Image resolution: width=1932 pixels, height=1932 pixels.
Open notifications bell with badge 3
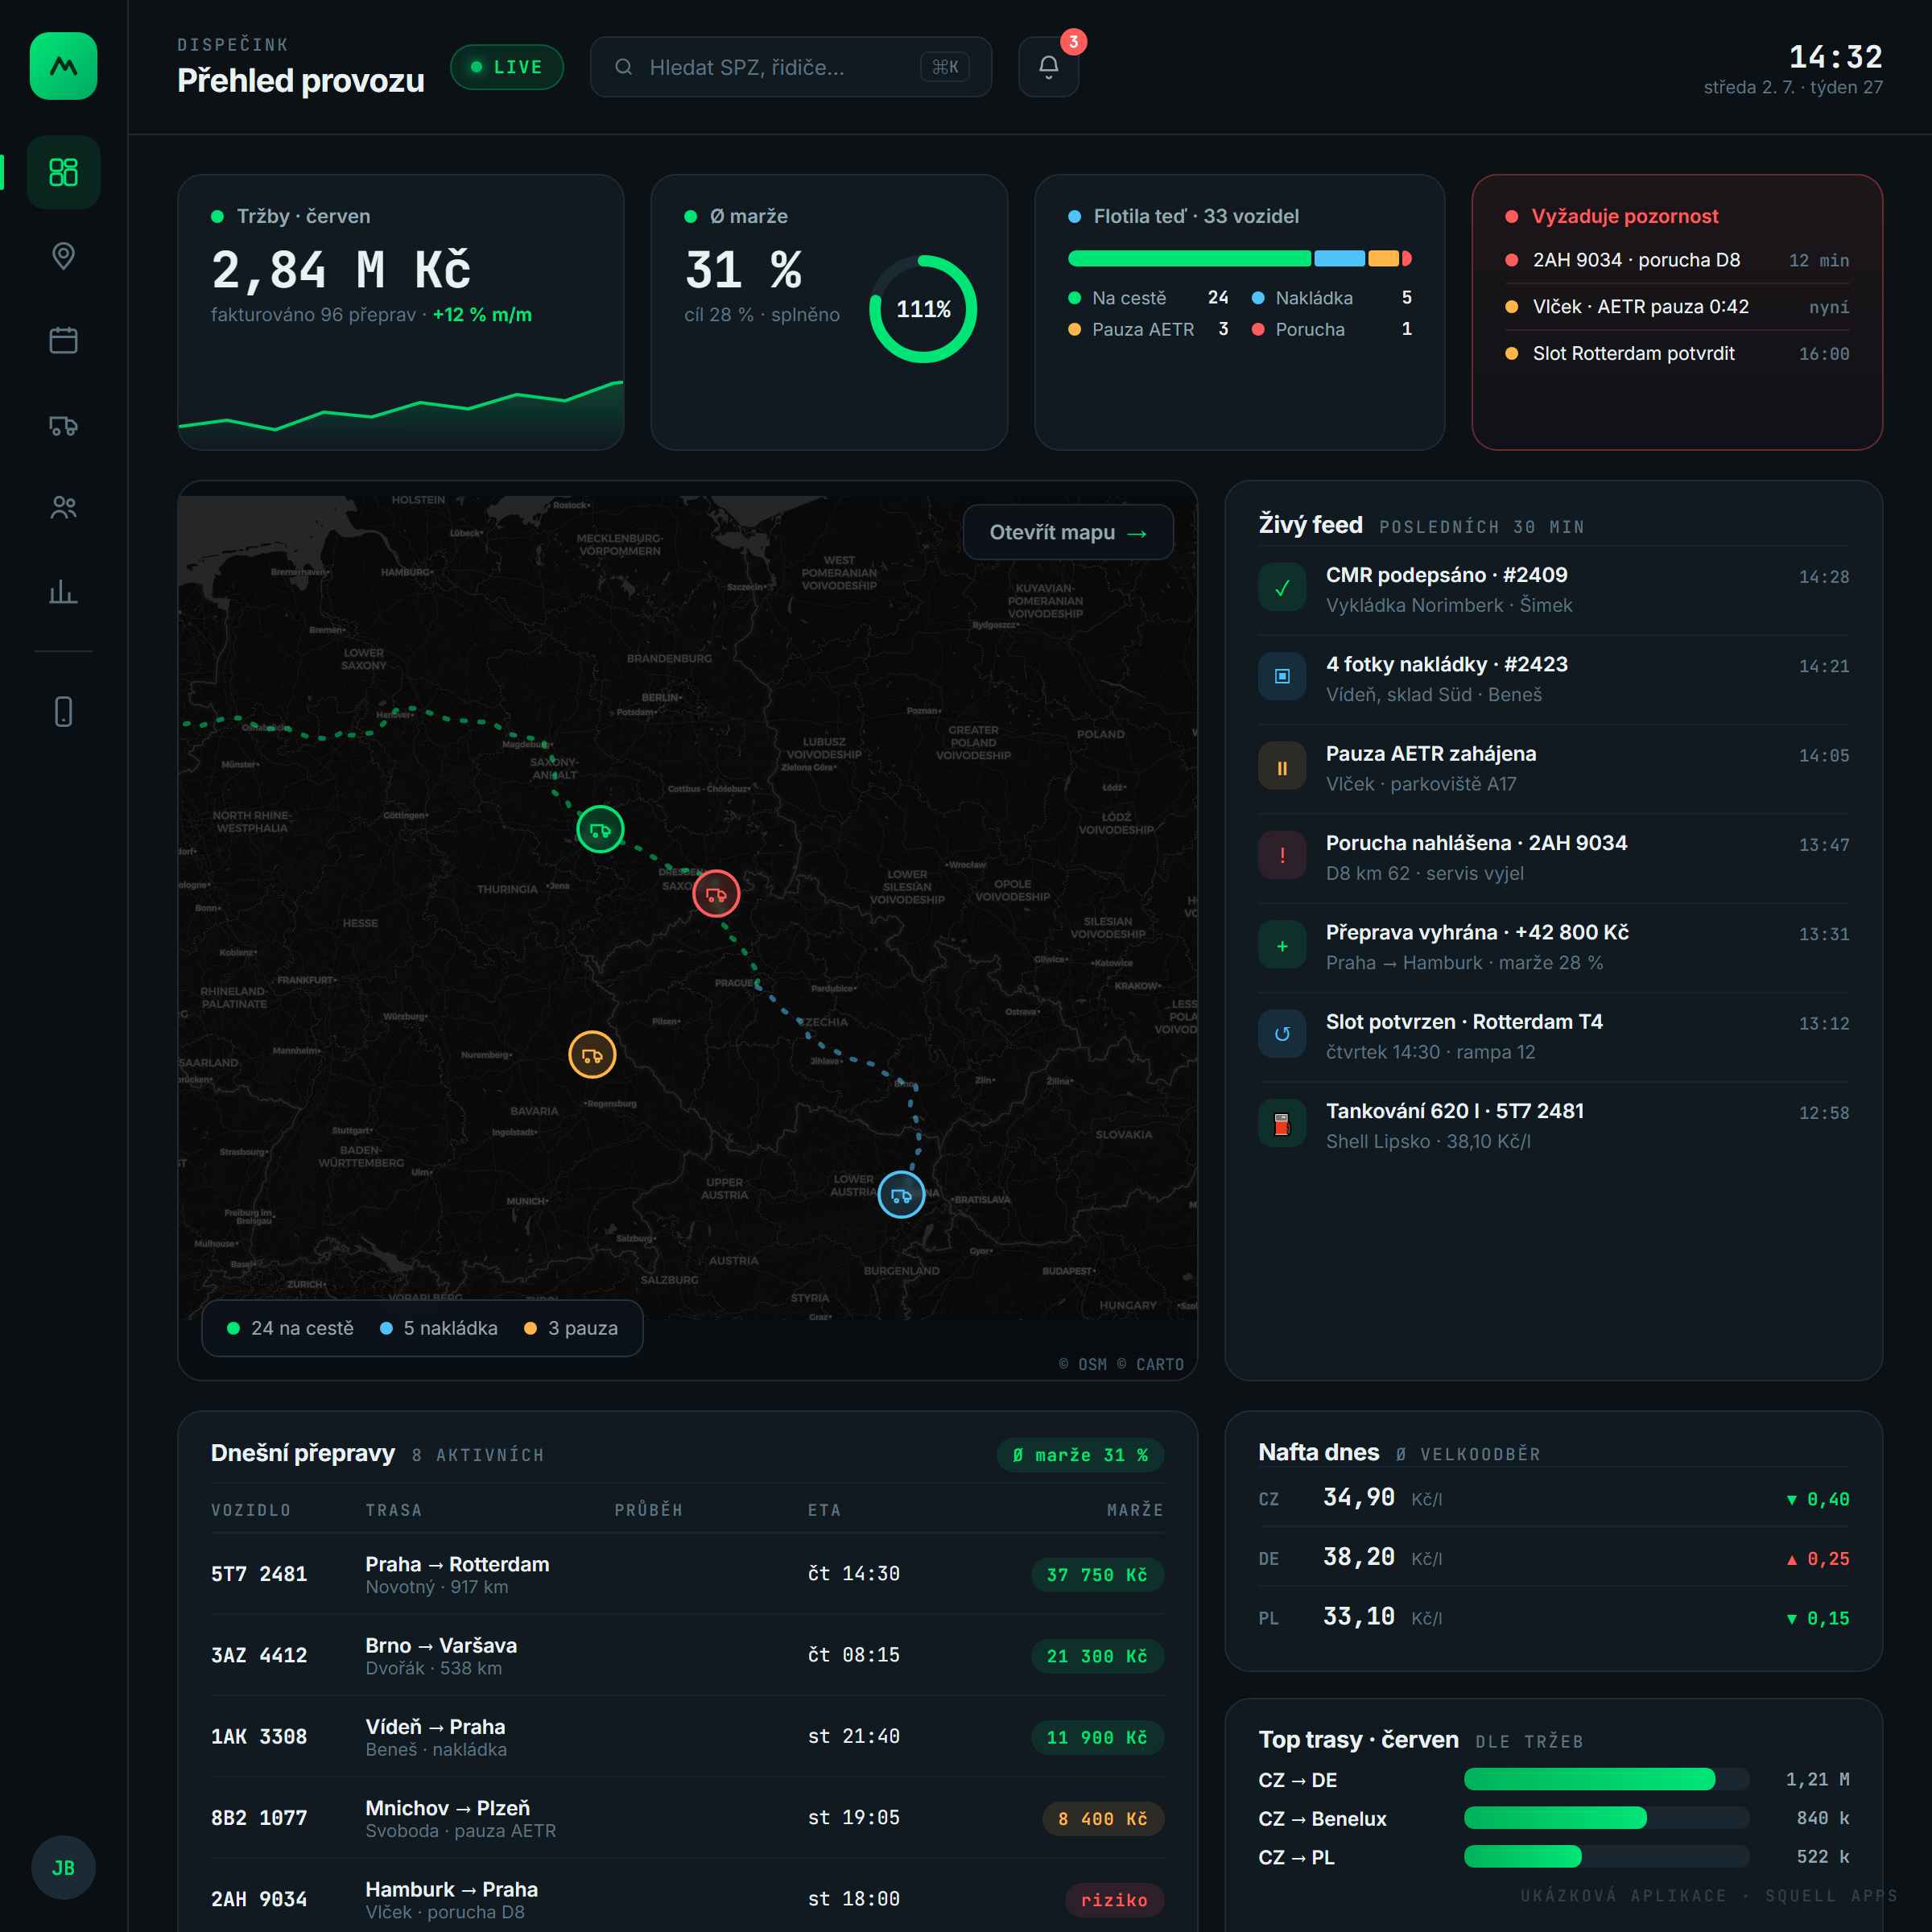pos(1048,67)
